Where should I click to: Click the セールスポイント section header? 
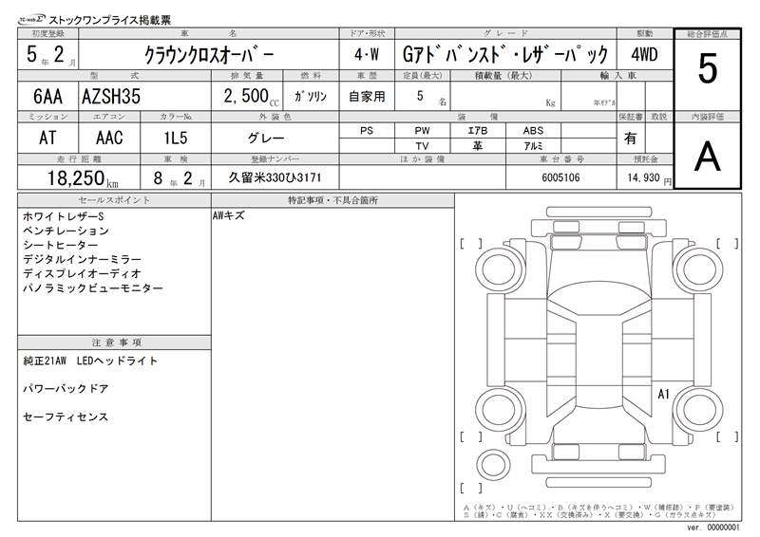(114, 200)
